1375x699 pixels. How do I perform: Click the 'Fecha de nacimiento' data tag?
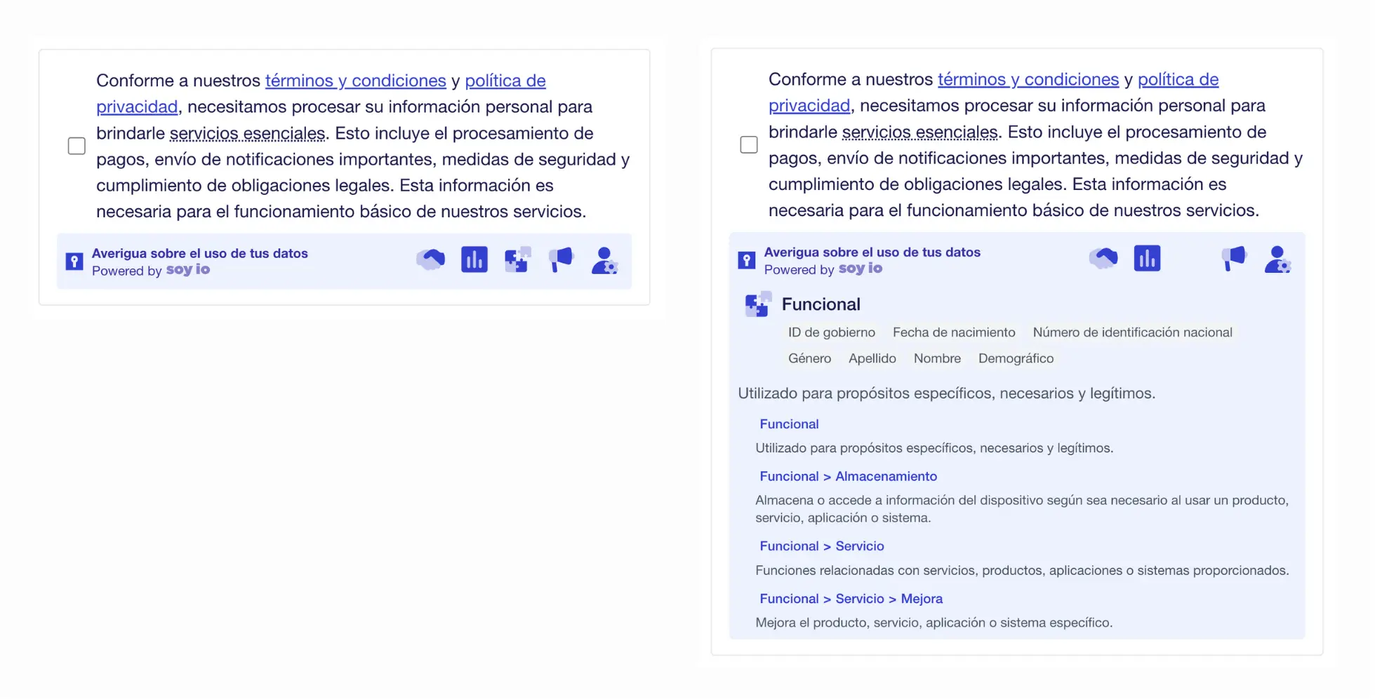click(x=954, y=332)
